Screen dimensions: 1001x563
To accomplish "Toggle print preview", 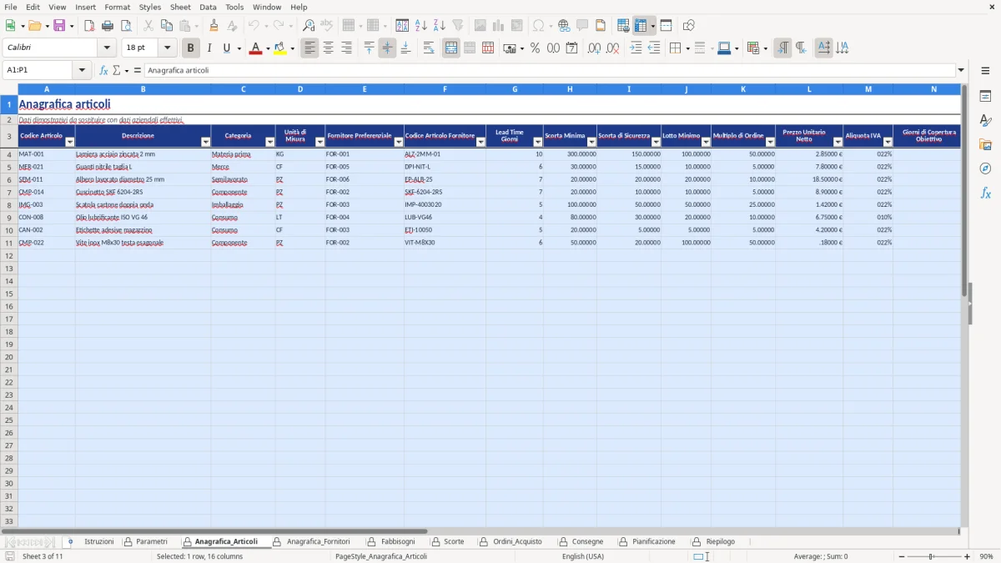I will (125, 26).
